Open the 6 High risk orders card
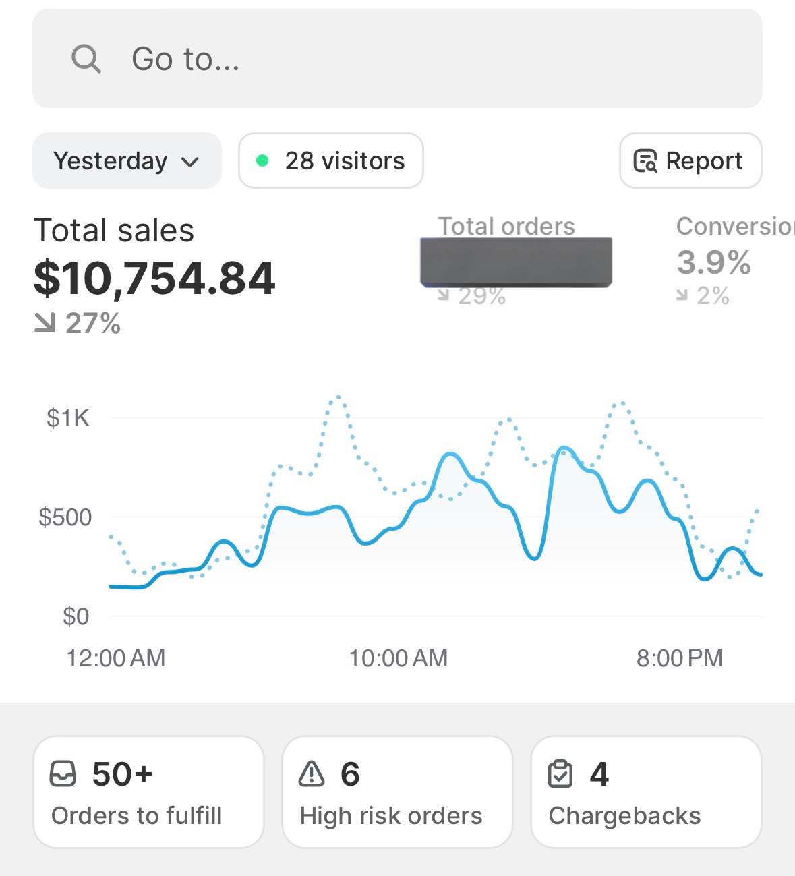Viewport: 795px width, 876px height. point(397,792)
